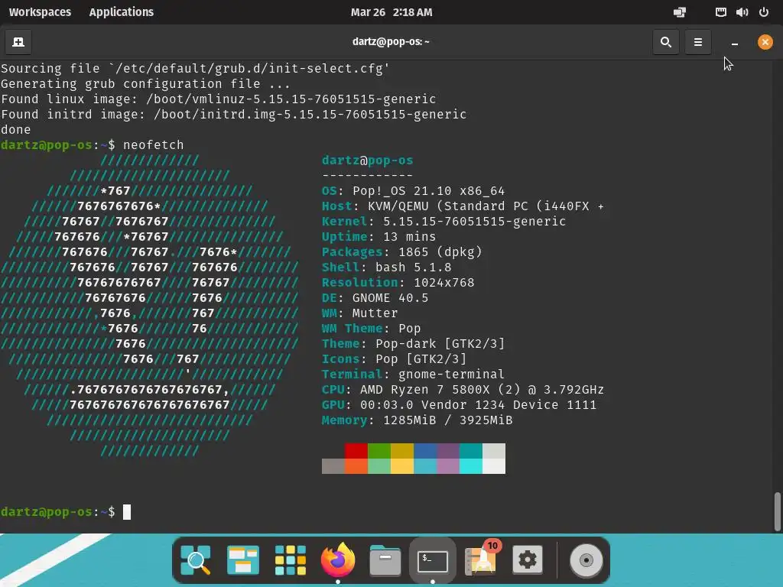
Task: Click the 'Sourcing file' output line
Action: pos(195,68)
